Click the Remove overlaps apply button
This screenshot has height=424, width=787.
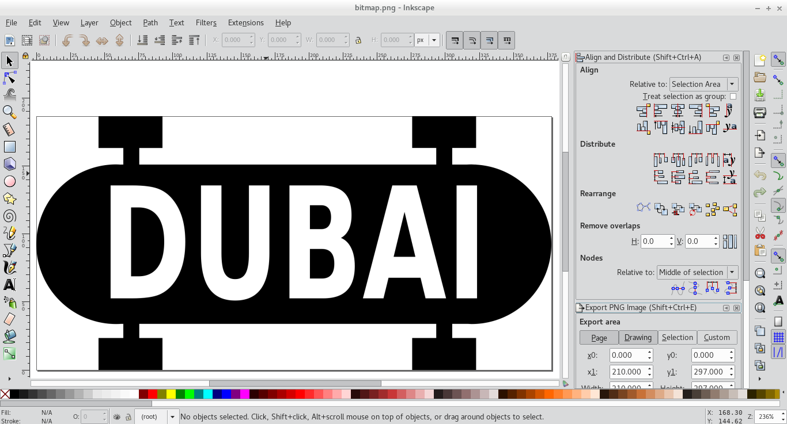pyautogui.click(x=730, y=241)
